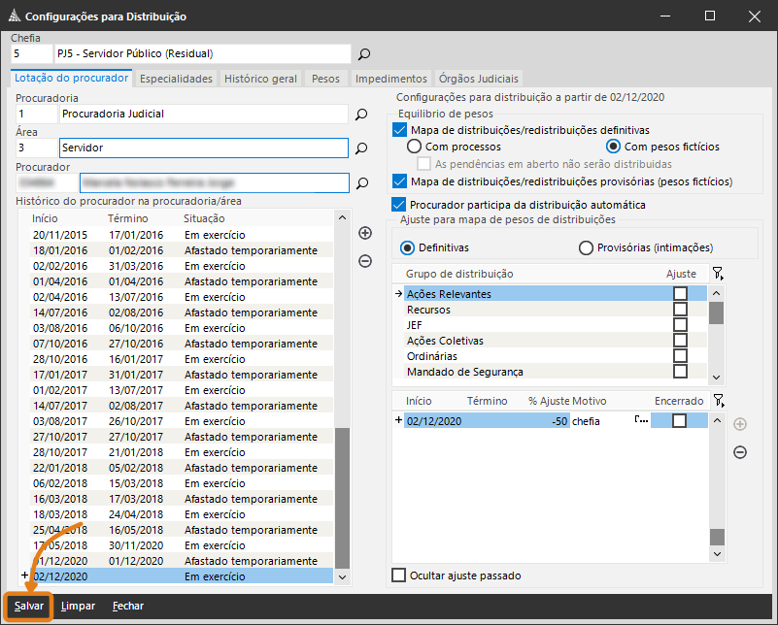Add new entry to procurador history list
Image resolution: width=778 pixels, height=625 pixels.
365,233
